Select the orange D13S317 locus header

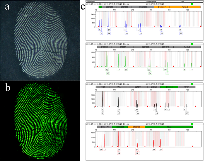tap(162, 7)
